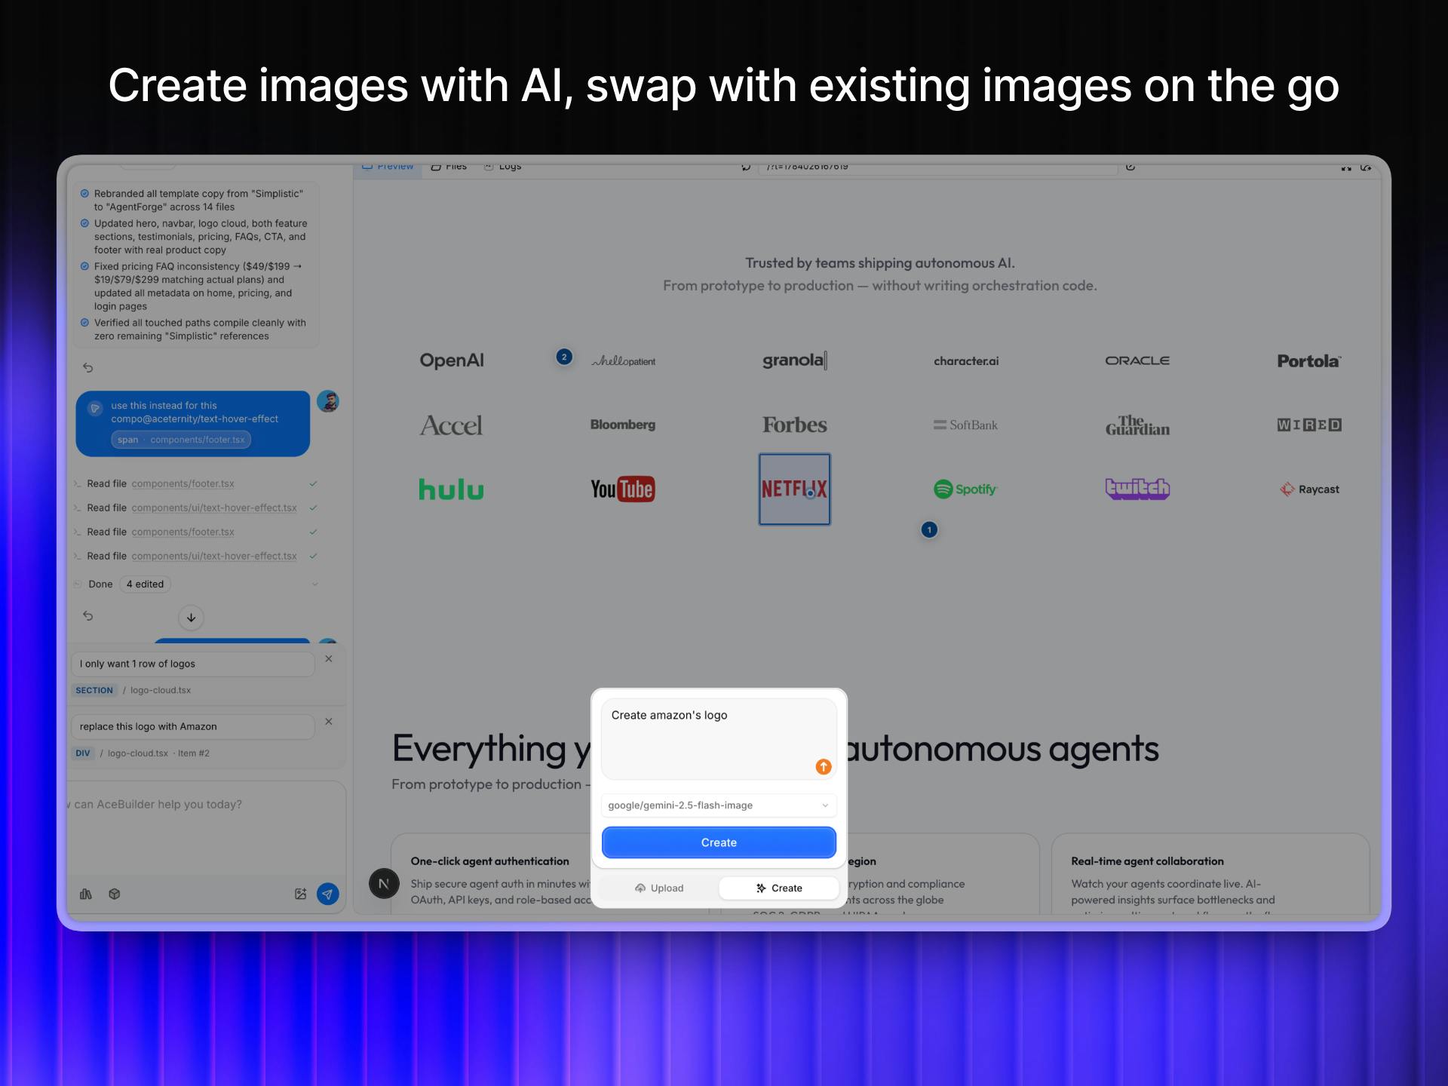The image size is (1448, 1086).
Task: Expand the Done row chevron
Action: [x=315, y=584]
